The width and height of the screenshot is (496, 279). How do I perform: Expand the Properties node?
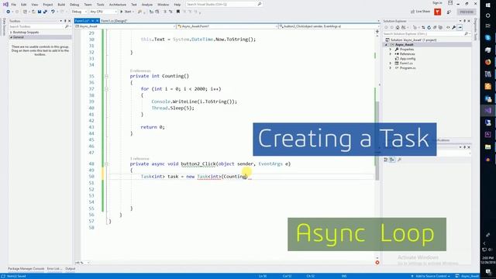(x=391, y=50)
